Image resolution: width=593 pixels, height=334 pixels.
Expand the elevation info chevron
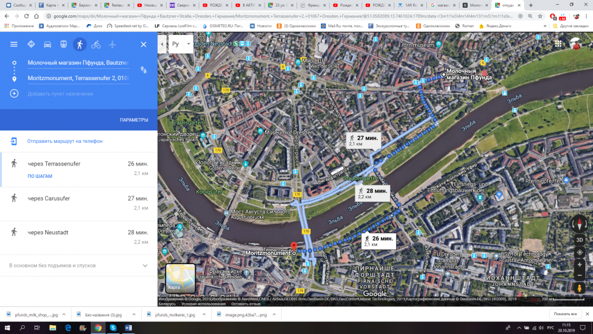pyautogui.click(x=145, y=266)
